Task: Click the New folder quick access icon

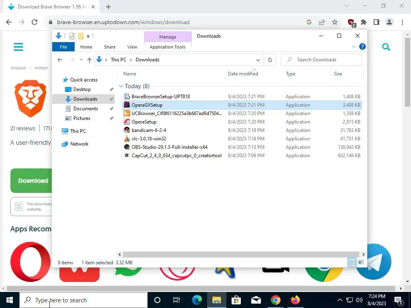Action: coord(81,36)
